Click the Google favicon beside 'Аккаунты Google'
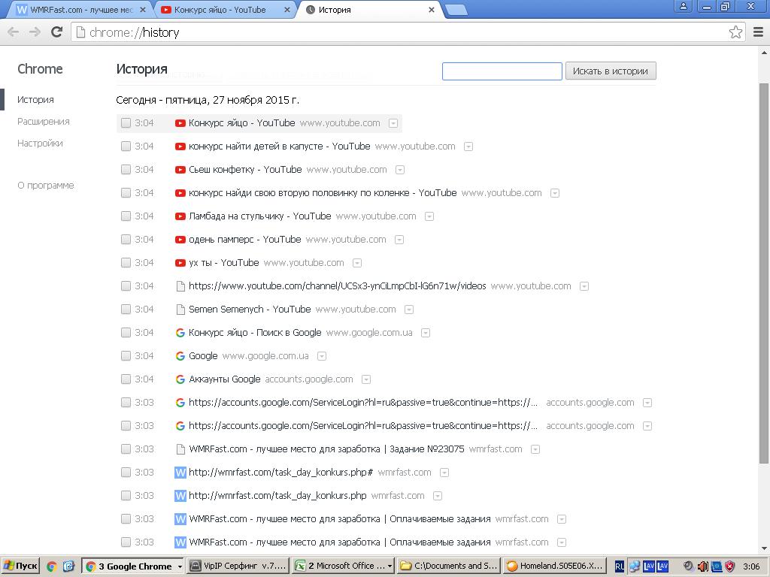The image size is (770, 577). pos(180,379)
